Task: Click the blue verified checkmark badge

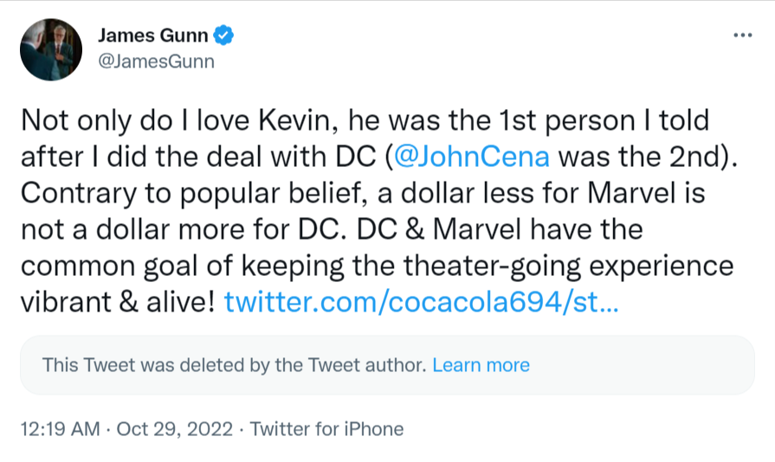Action: coord(224,35)
